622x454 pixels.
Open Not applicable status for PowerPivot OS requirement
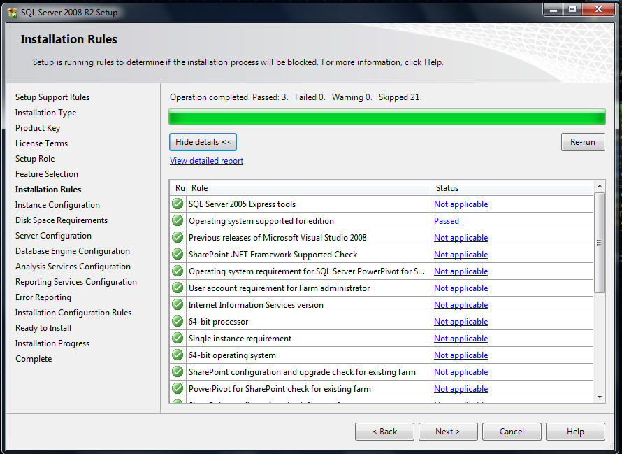461,271
